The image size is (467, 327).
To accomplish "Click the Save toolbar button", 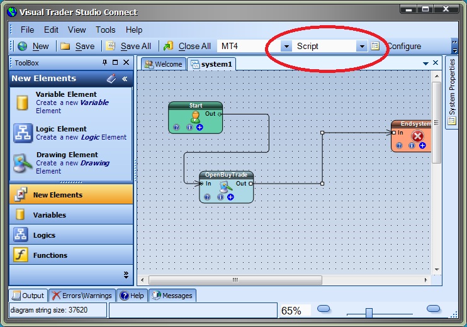I will [77, 46].
